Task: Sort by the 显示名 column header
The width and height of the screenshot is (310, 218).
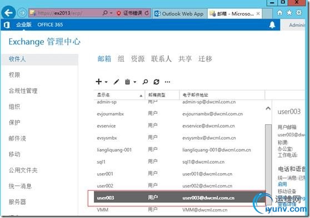Action: [x=119, y=95]
